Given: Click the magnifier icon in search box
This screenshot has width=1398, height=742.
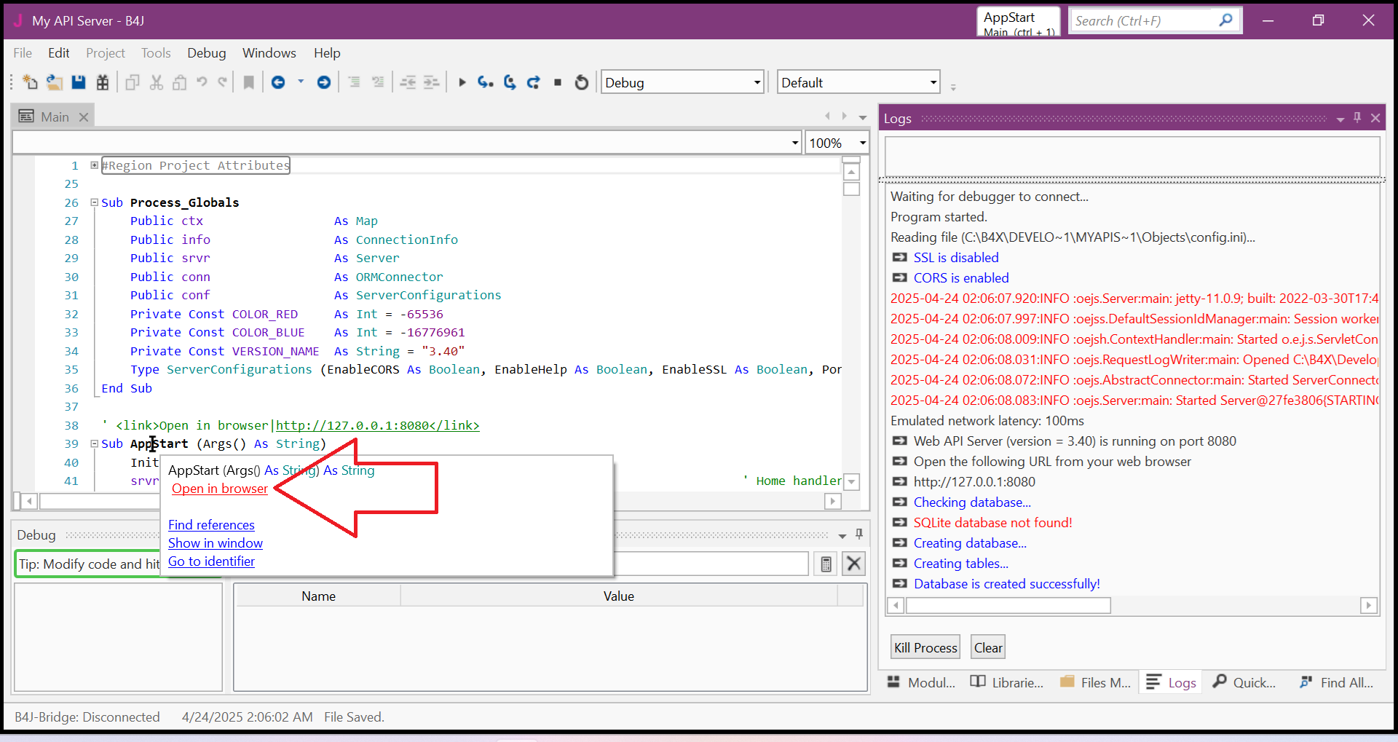Looking at the screenshot, I should [x=1226, y=20].
